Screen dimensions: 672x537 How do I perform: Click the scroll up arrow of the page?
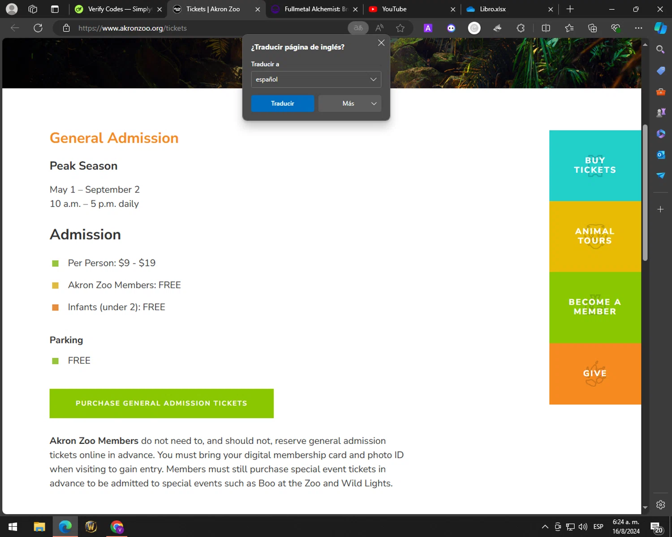coord(645,45)
